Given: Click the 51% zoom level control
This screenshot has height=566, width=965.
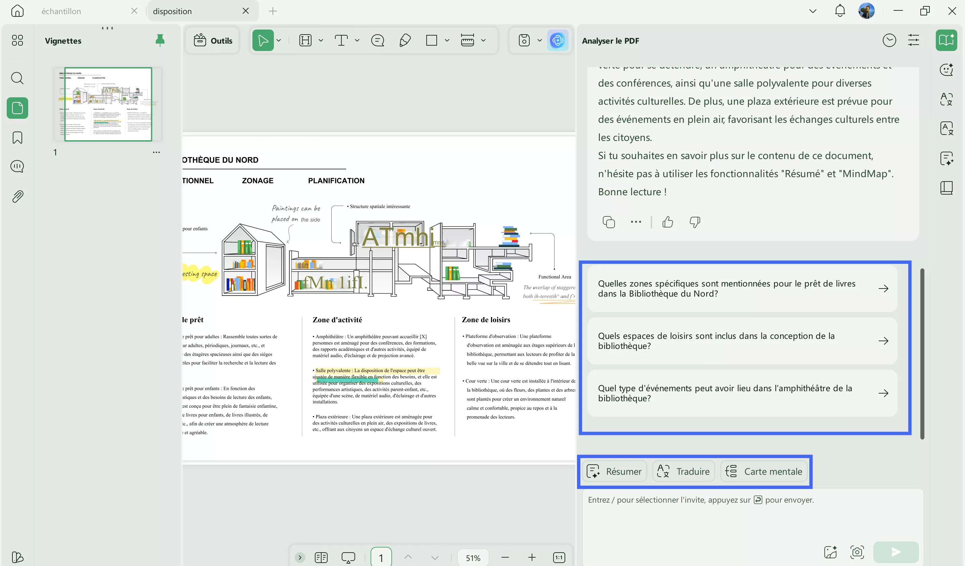Looking at the screenshot, I should point(473,557).
